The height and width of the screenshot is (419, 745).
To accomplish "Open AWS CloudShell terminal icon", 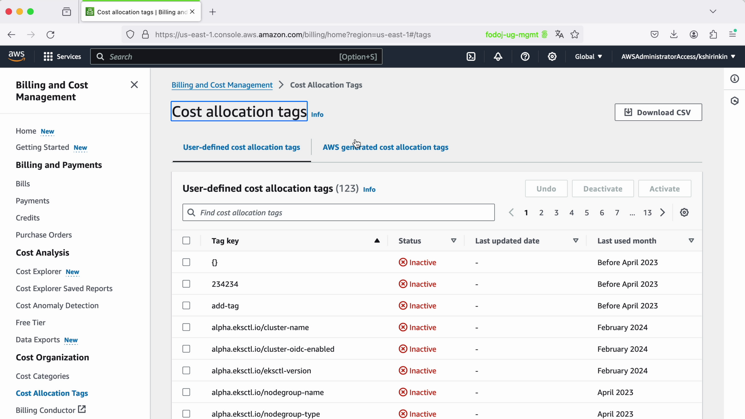I will 471,57.
